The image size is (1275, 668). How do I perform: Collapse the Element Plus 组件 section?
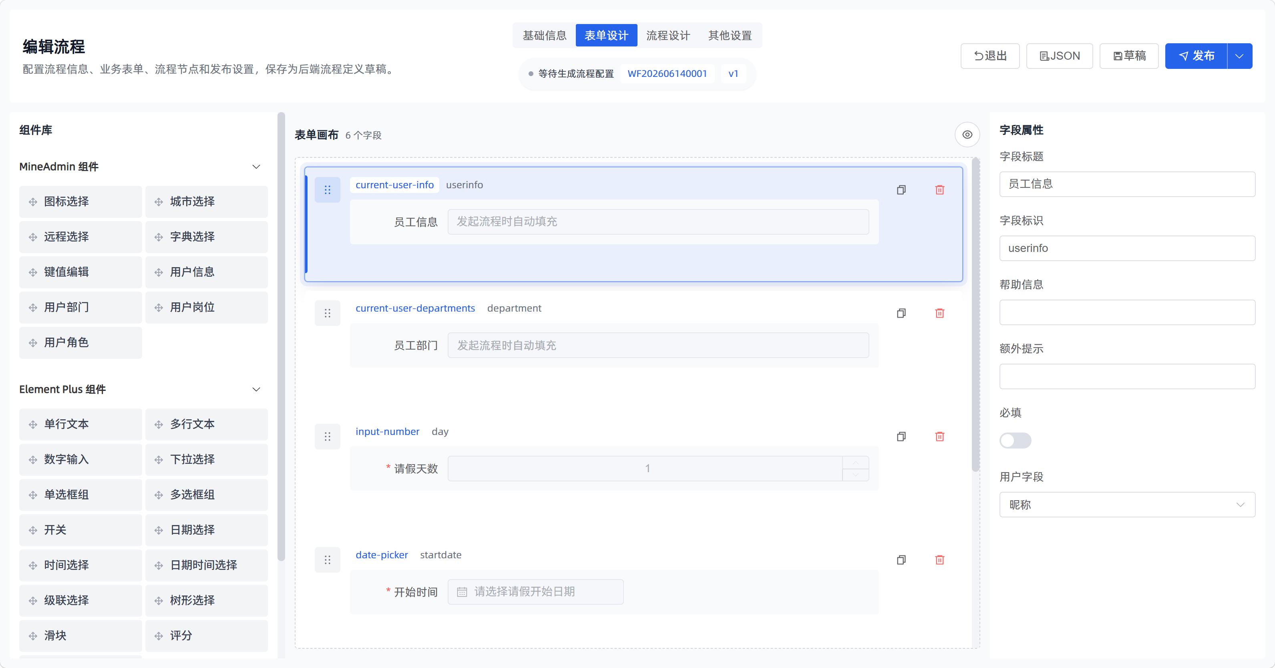pos(256,389)
